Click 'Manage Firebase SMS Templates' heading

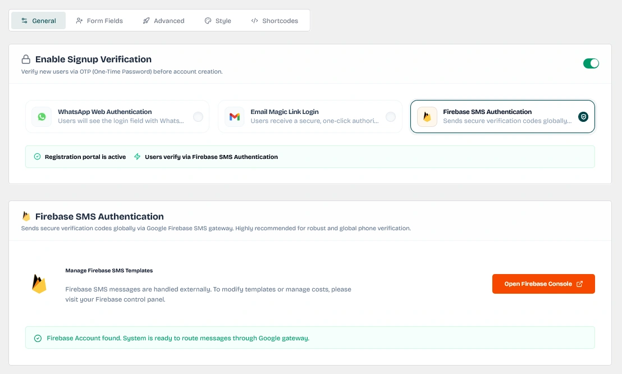coord(109,270)
